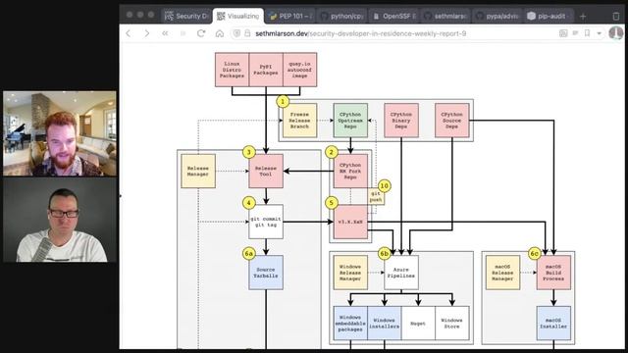Open the tracker blocker shield icon
628x353 pixels.
236,33
